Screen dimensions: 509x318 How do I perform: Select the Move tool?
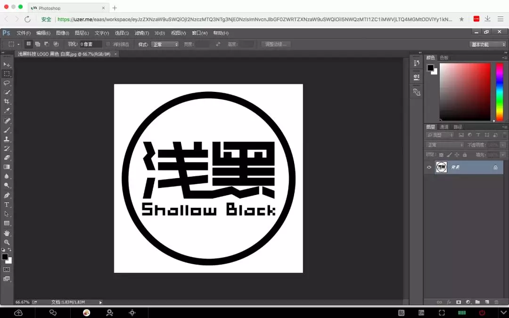[x=7, y=65]
